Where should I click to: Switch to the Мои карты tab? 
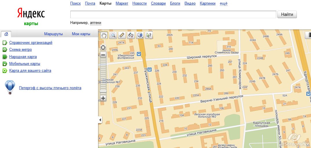(81, 34)
